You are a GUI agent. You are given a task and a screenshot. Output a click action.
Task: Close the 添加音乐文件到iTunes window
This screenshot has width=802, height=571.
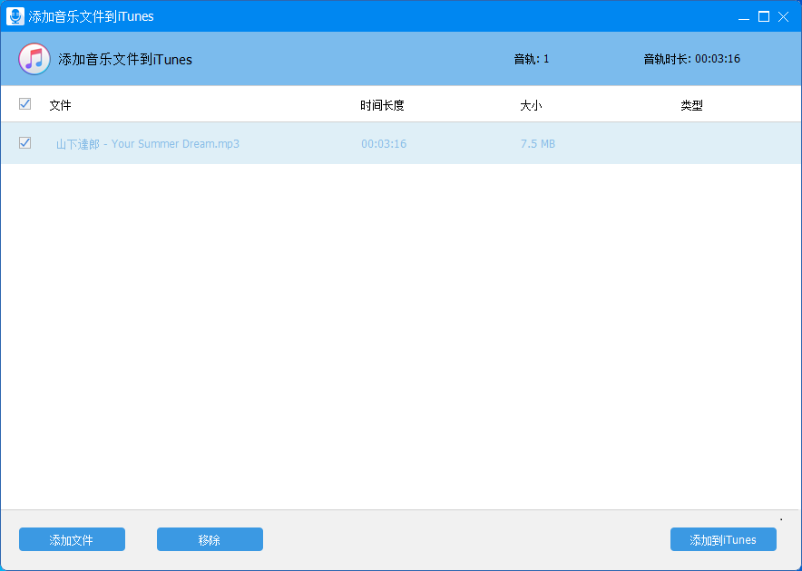[x=783, y=17]
